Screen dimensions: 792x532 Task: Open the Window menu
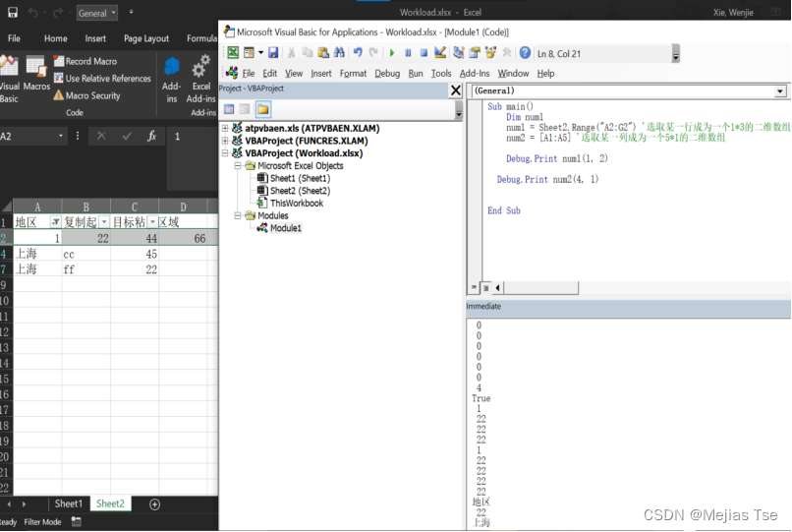coord(513,74)
